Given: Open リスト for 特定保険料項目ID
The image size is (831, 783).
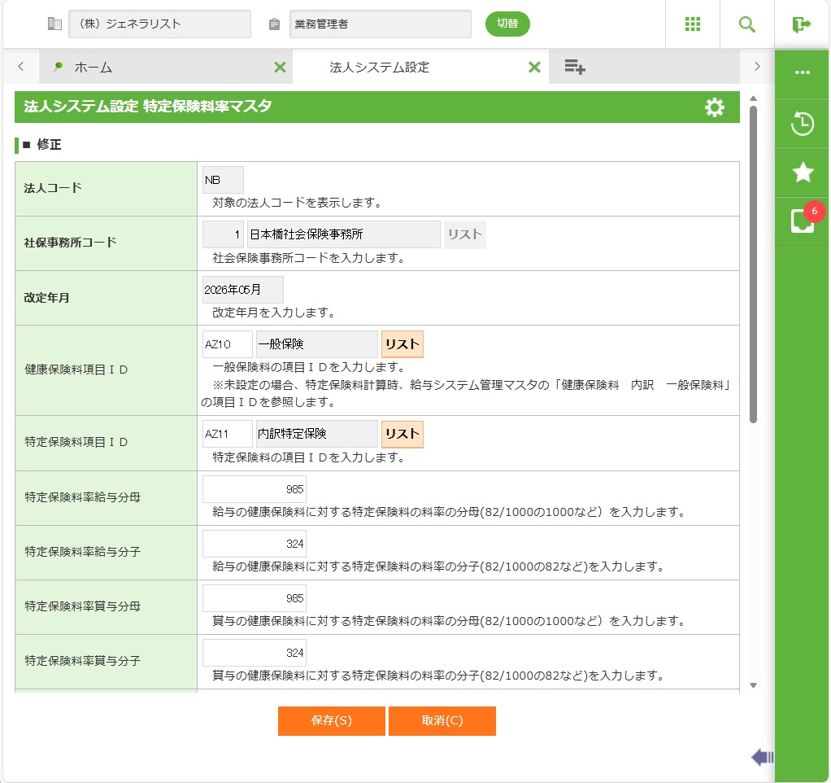Looking at the screenshot, I should (402, 434).
